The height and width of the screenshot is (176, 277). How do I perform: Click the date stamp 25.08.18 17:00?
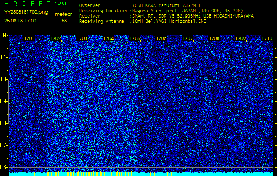20,21
